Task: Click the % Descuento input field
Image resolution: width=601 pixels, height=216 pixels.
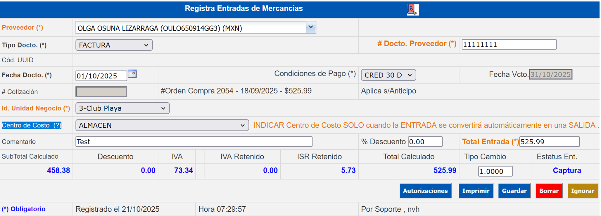Action: click(425, 142)
